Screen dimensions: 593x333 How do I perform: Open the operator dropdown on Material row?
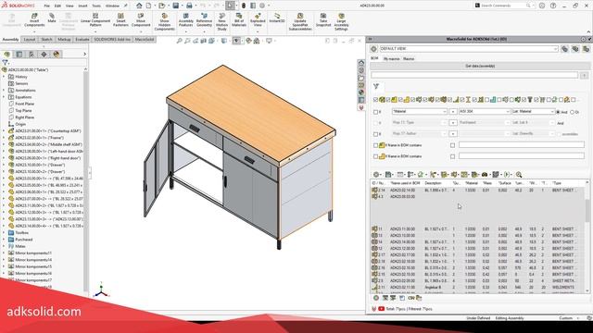point(453,111)
